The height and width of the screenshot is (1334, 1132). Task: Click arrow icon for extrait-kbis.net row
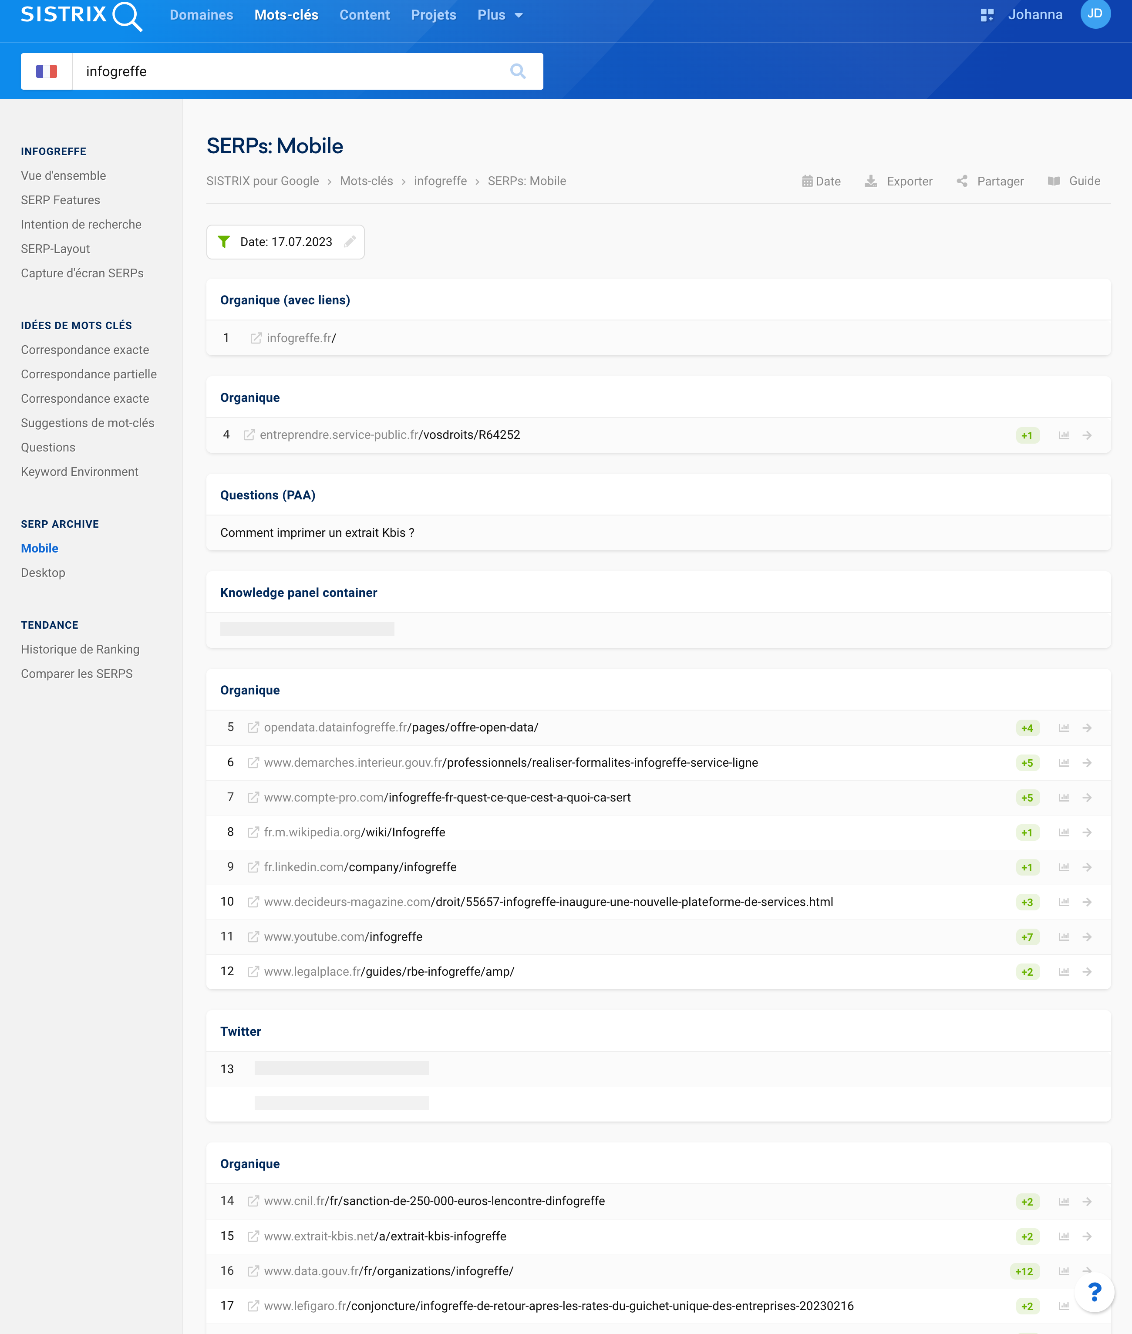[1087, 1236]
